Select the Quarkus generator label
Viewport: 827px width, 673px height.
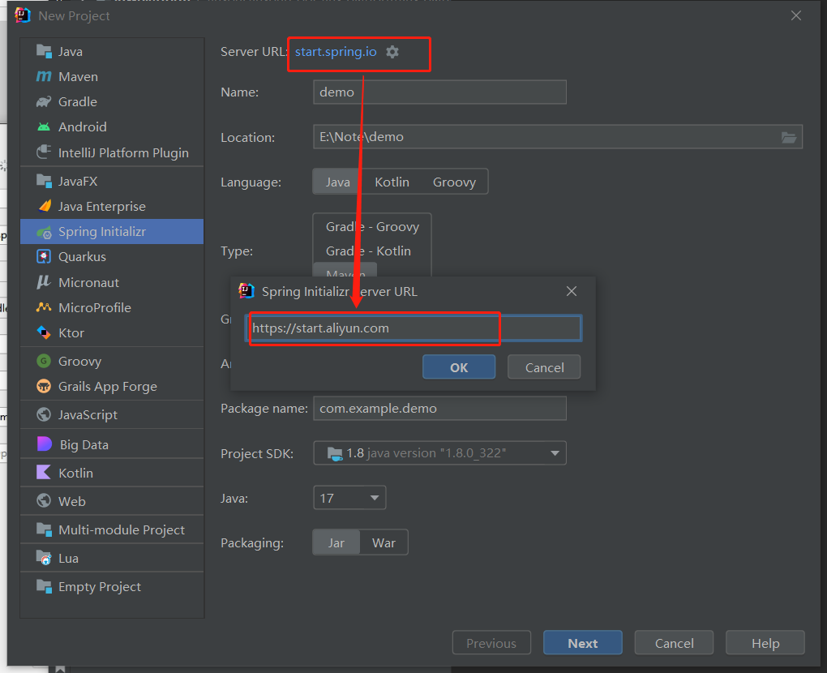point(82,257)
